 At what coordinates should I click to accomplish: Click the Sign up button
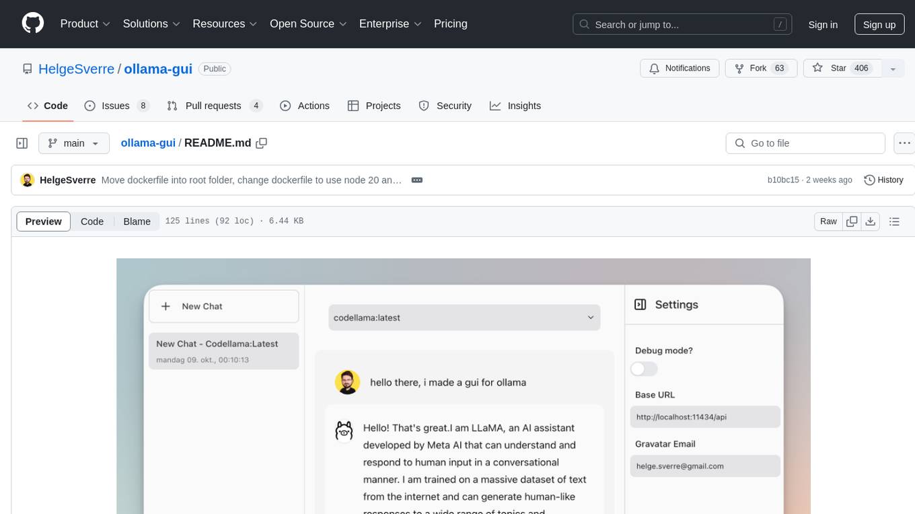click(x=879, y=24)
